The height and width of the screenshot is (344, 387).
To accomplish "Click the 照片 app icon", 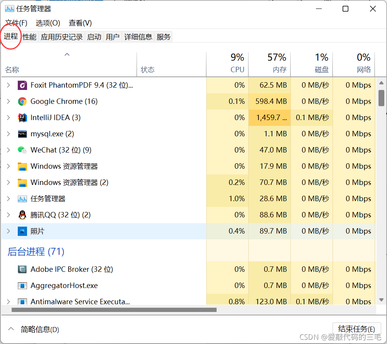I will point(22,231).
